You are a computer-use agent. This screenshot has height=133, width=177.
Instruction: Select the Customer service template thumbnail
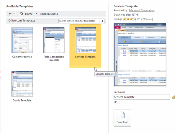[x=22, y=40]
